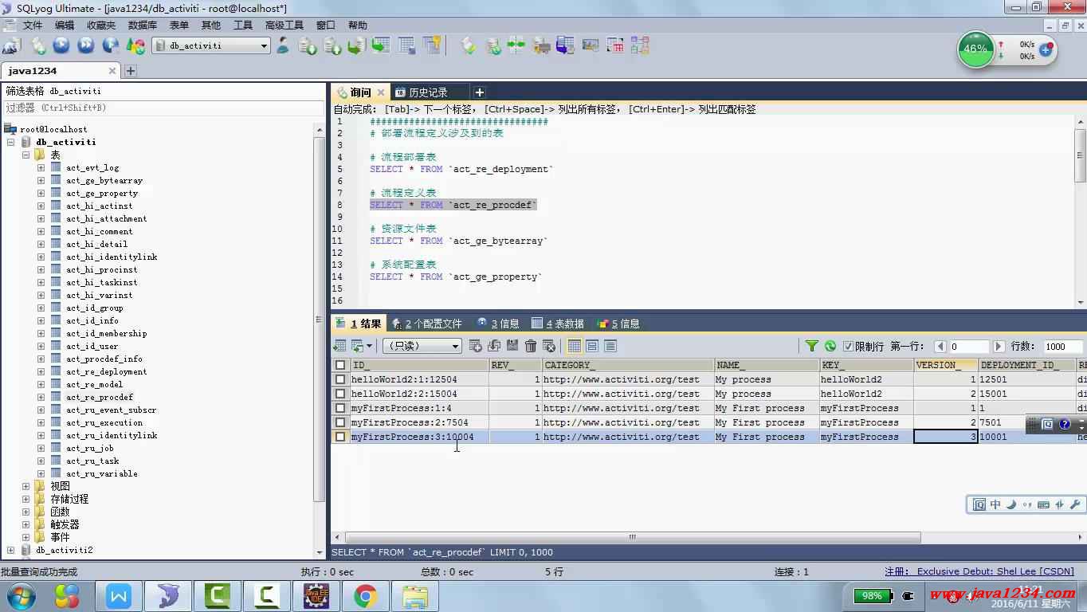Click the 第一行 first row input field

click(x=969, y=347)
